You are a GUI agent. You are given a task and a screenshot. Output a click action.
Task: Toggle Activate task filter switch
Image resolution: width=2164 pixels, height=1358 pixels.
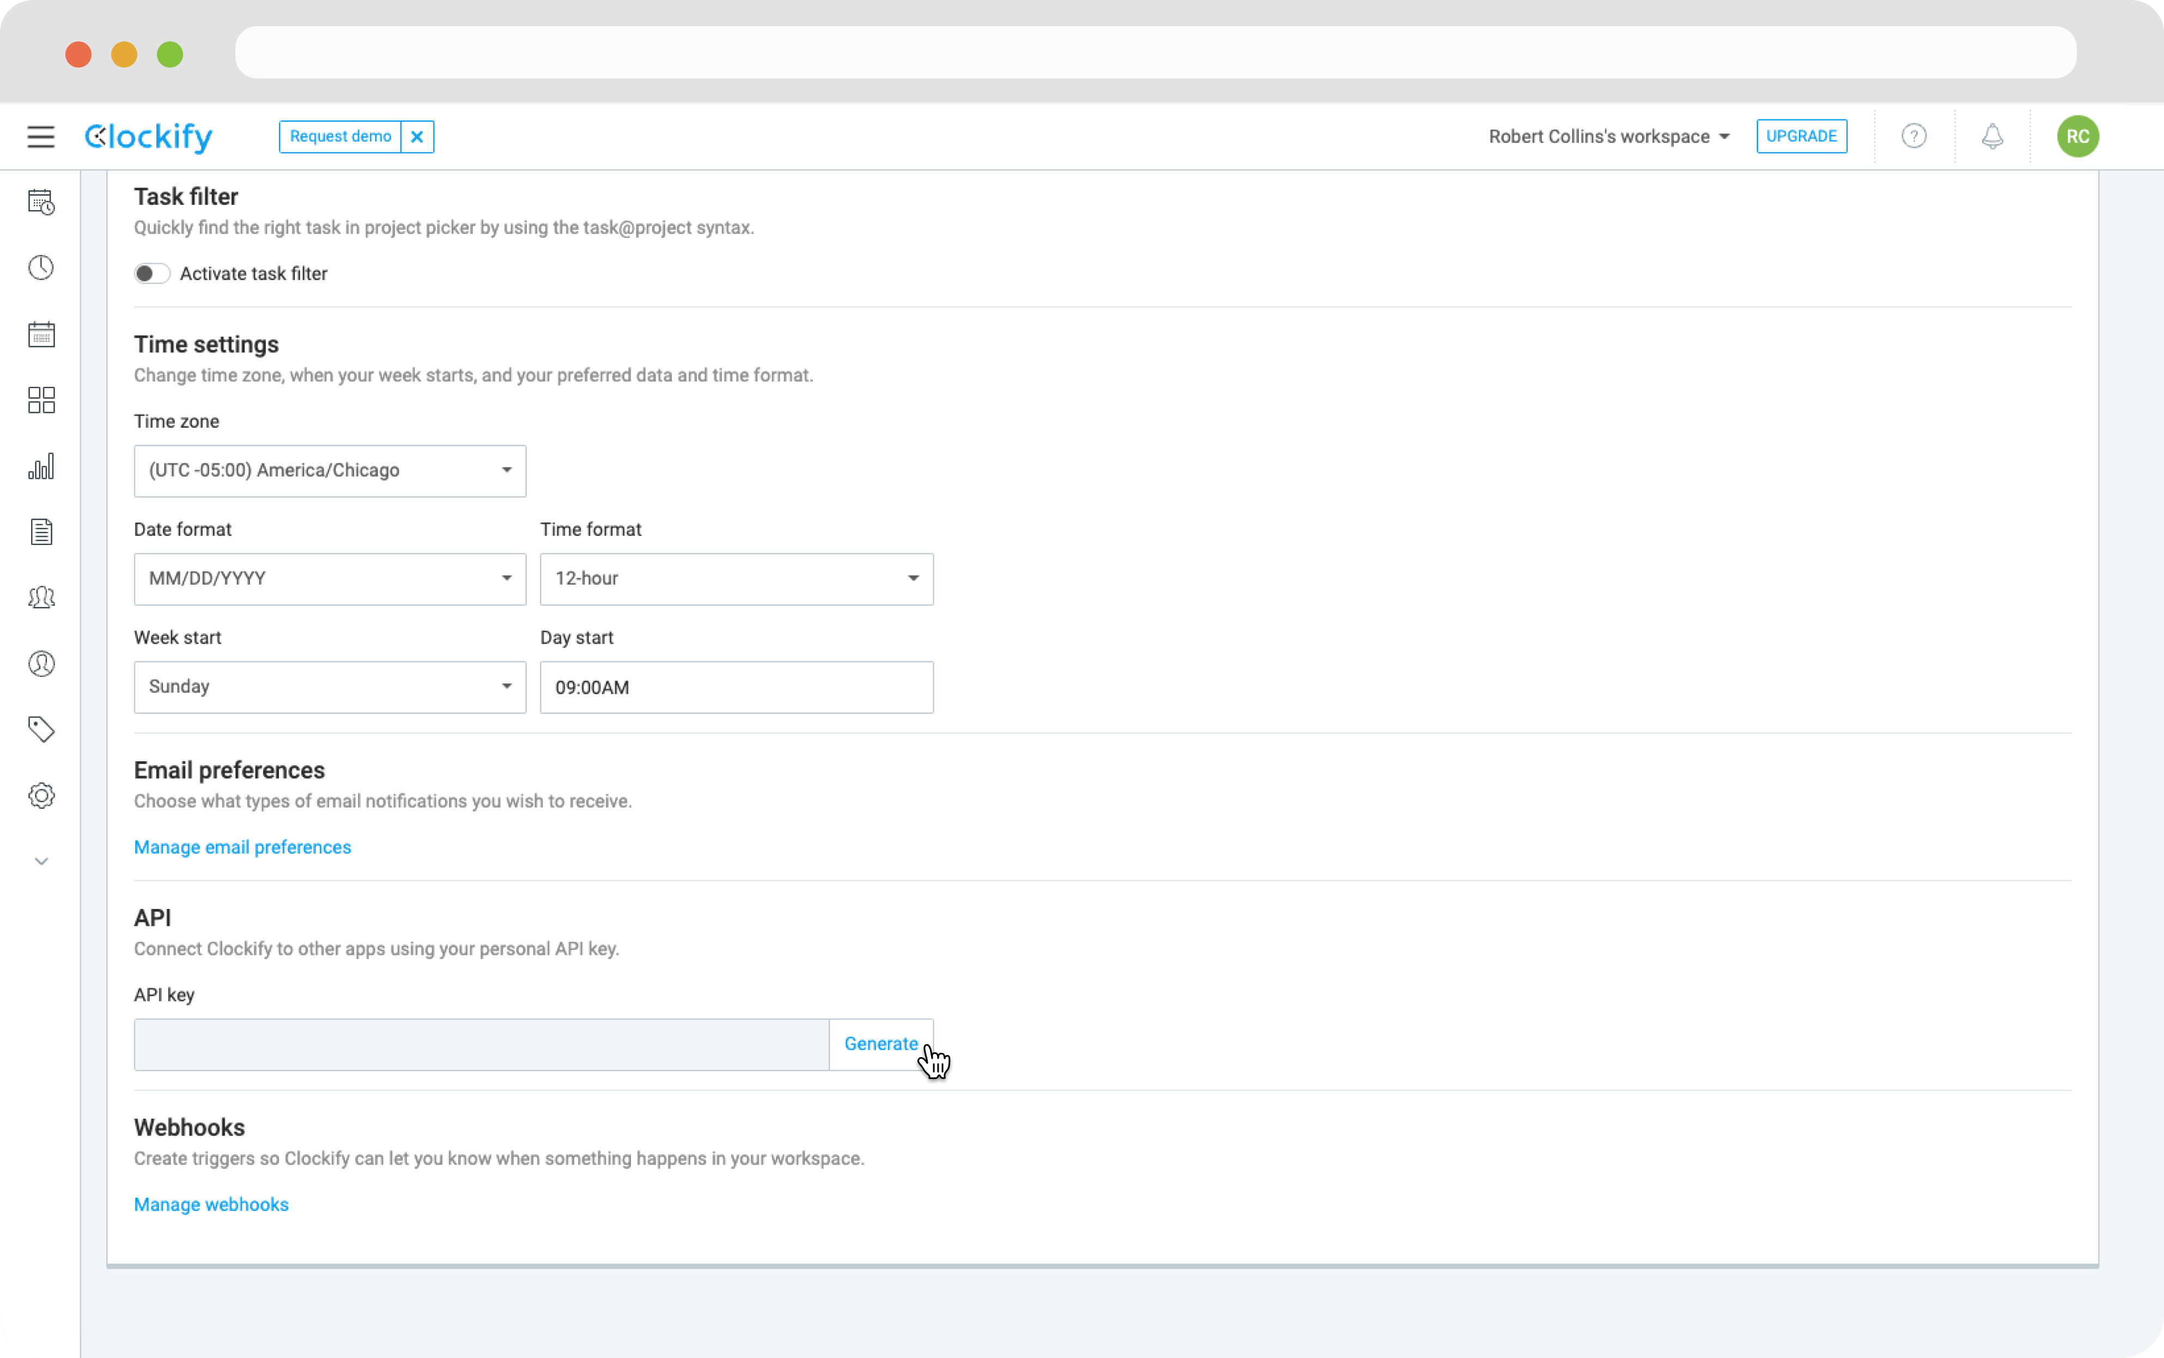coord(152,274)
